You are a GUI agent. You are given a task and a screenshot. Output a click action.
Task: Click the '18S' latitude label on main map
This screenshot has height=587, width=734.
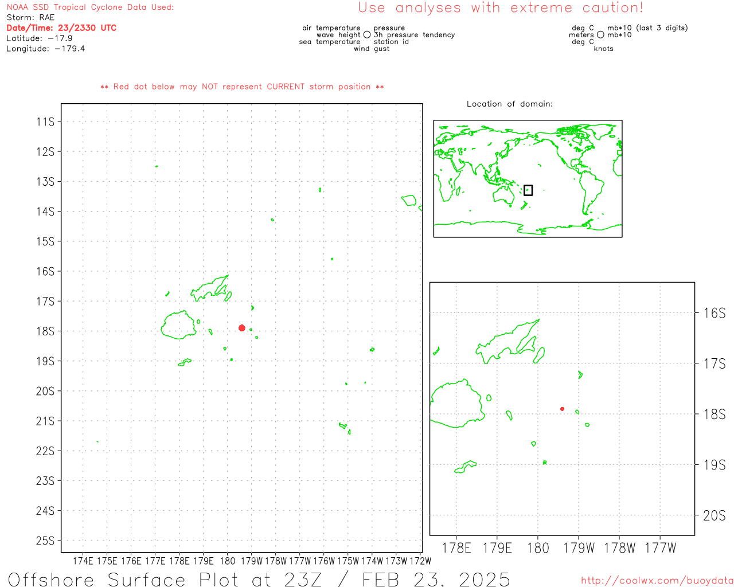pyautogui.click(x=45, y=331)
